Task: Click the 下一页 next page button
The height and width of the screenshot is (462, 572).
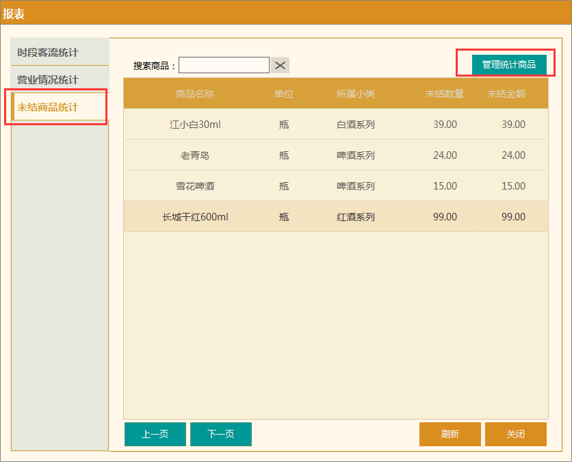Action: tap(220, 434)
